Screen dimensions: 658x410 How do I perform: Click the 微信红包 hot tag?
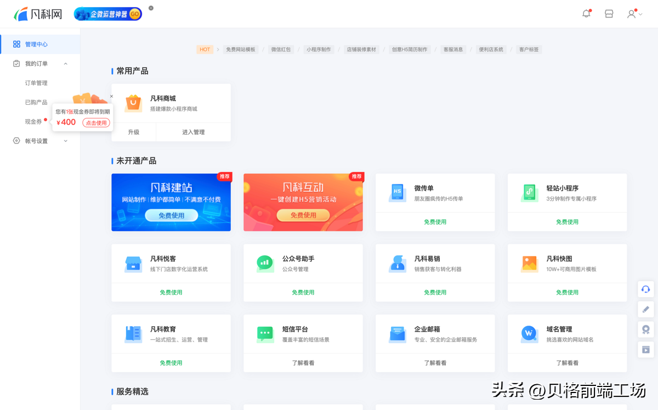pos(281,49)
